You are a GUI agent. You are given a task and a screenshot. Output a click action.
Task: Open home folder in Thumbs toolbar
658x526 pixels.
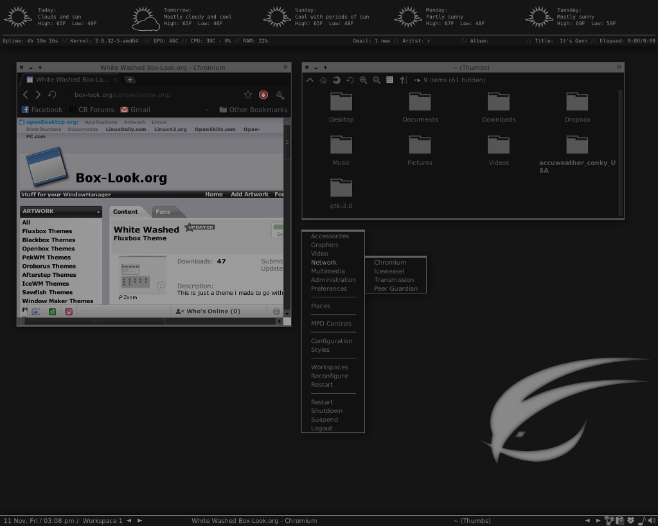tap(323, 80)
